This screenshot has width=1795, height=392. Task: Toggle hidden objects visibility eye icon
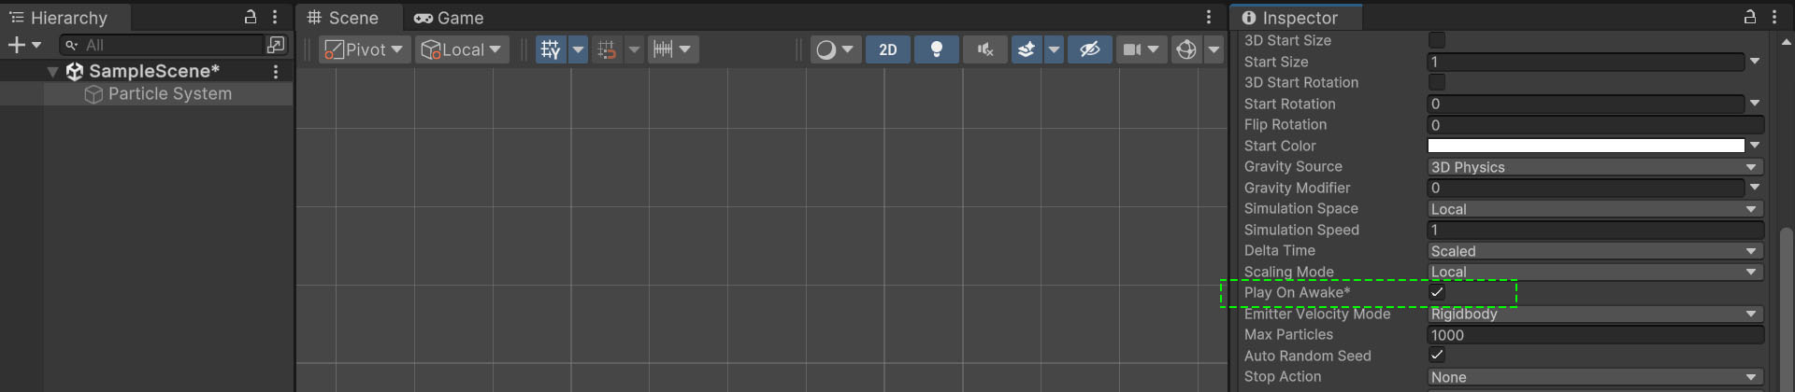[1089, 49]
